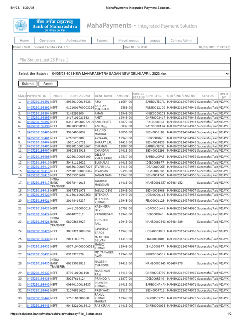Select benf name JAGDISH MALVIKAR cell
The image size is (242, 322).
coord(104,183)
